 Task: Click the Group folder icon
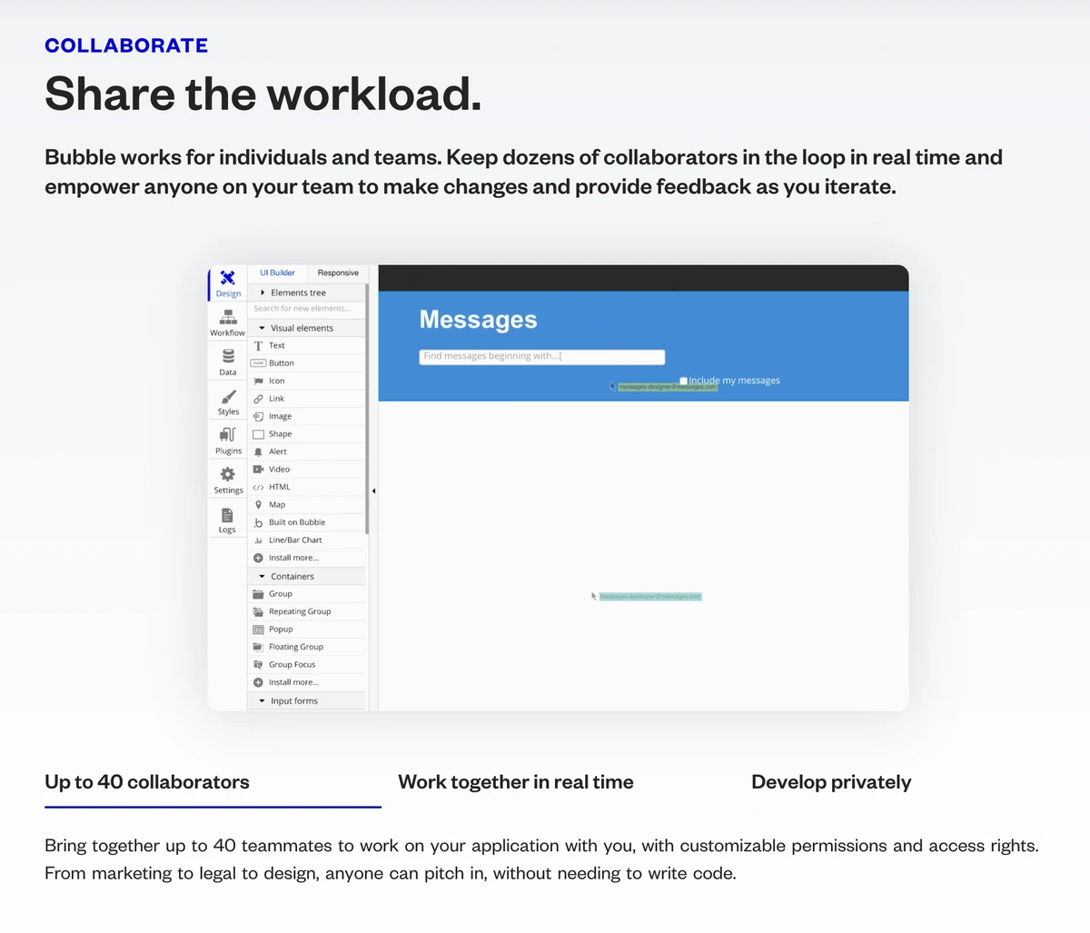click(x=258, y=594)
